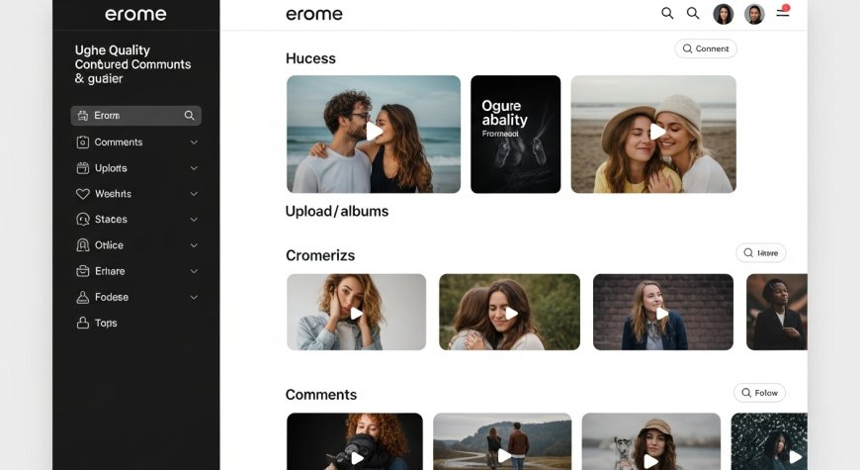The image size is (860, 470).
Task: Play video of two women in hats
Action: pos(653,134)
